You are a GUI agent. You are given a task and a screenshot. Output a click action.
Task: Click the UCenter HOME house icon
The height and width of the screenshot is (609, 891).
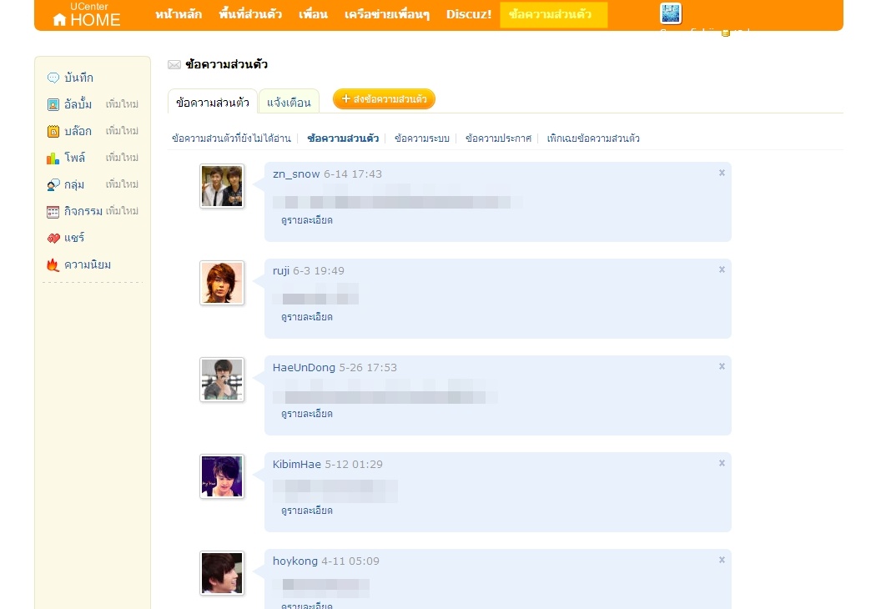pyautogui.click(x=60, y=20)
